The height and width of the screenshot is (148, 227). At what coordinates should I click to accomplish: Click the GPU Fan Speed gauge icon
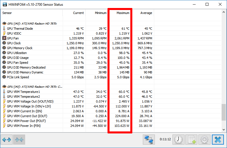coord(4,62)
